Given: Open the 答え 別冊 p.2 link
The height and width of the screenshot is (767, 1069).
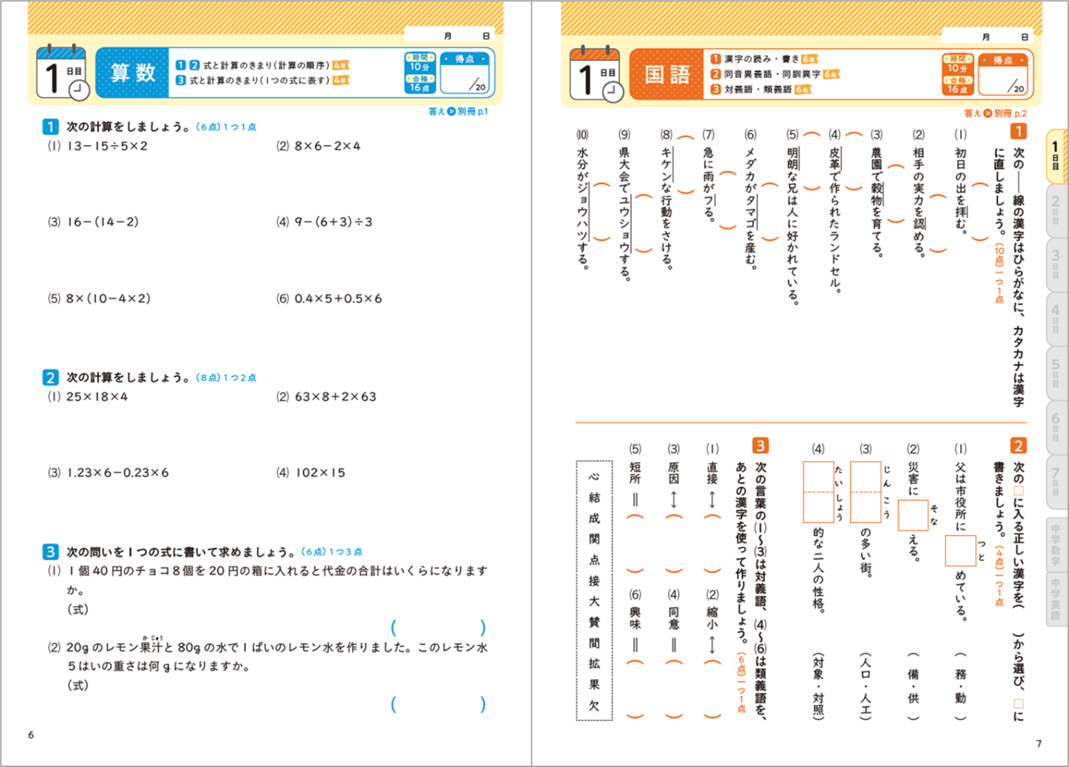Looking at the screenshot, I should (995, 113).
